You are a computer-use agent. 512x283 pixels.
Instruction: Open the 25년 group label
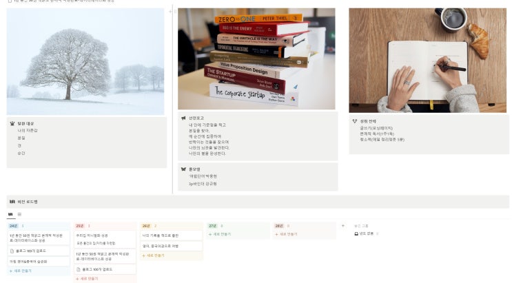coord(80,226)
